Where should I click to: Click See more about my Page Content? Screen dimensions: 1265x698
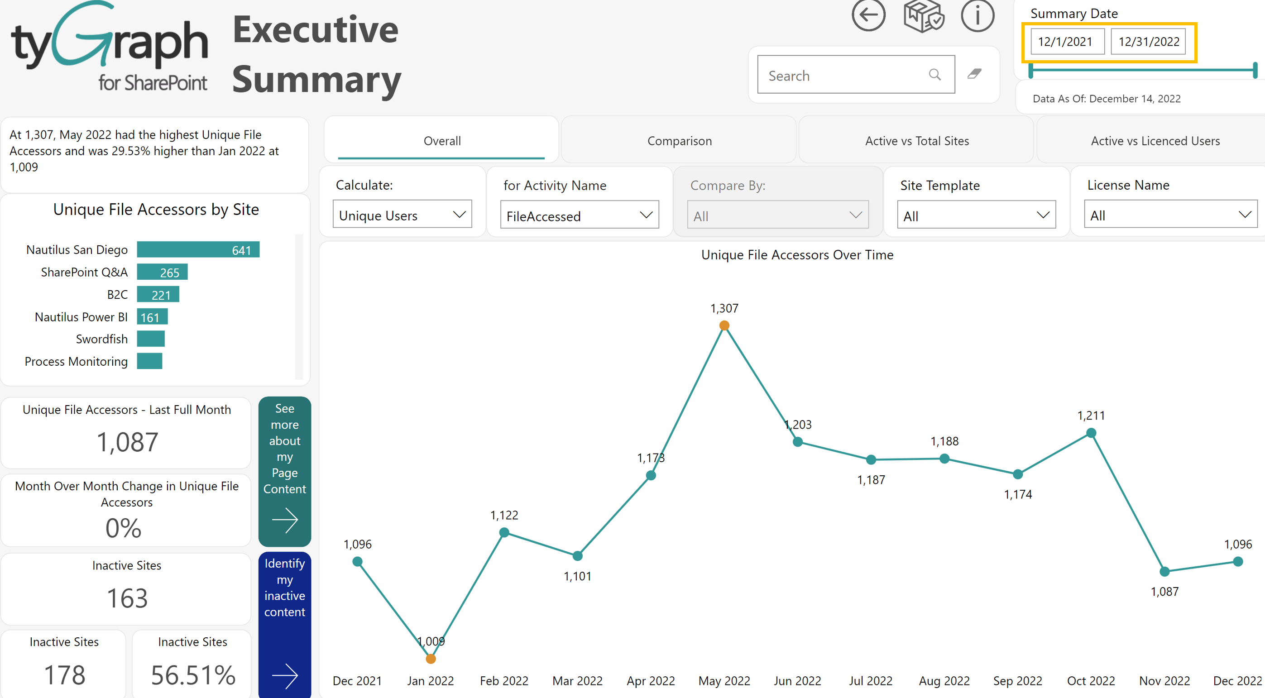285,448
